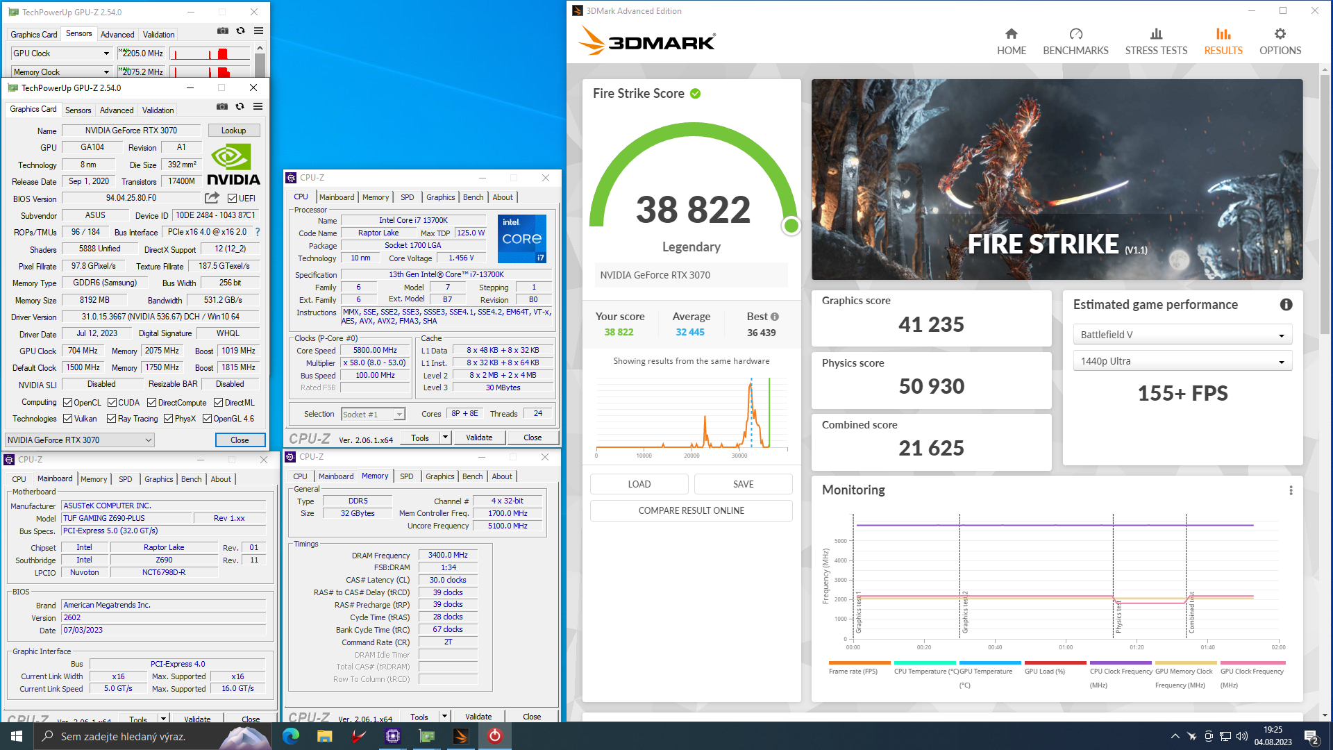1333x750 pixels.
Task: Click the green verified checkmark beside Fire Strike Score
Action: 695,93
